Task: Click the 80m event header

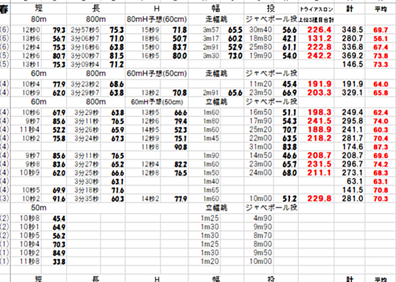Action: click(x=39, y=19)
